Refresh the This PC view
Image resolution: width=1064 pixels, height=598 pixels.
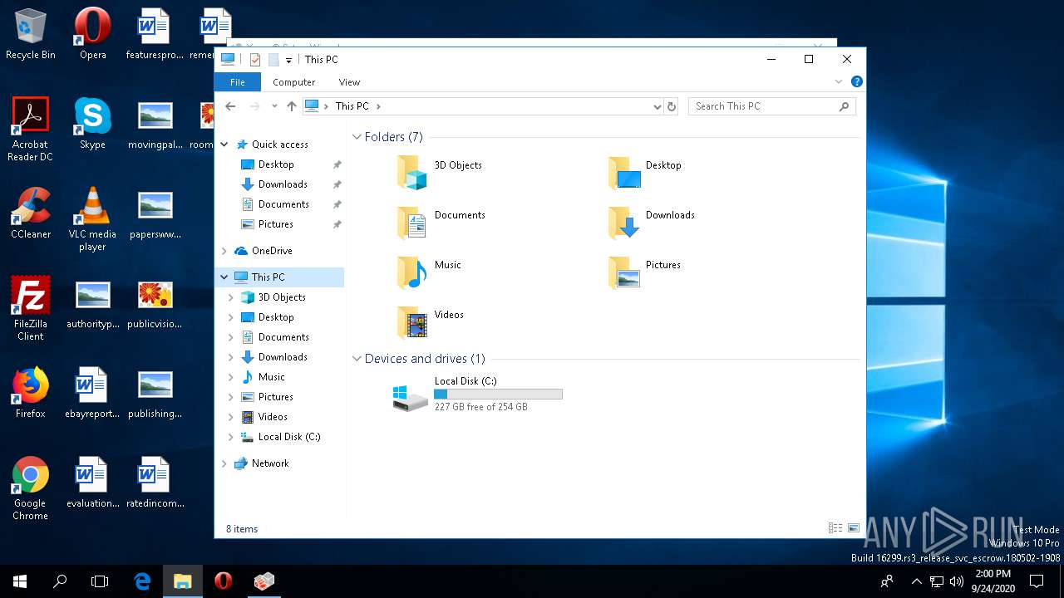[672, 106]
